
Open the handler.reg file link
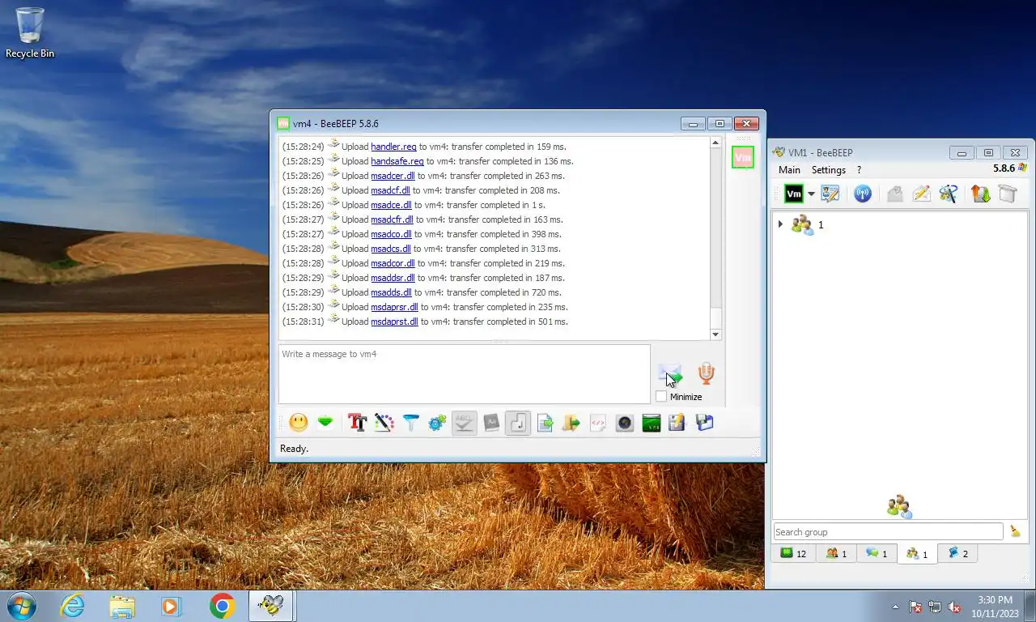[393, 147]
